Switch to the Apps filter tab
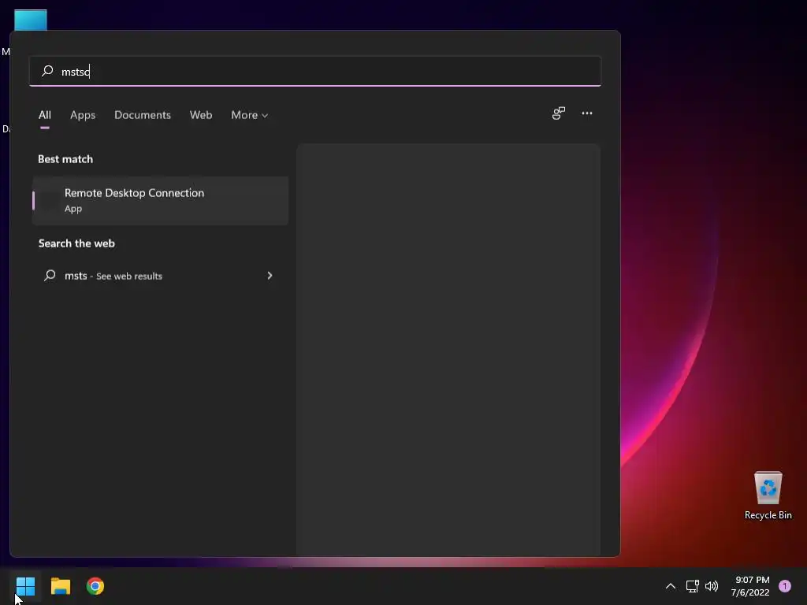807x605 pixels. [x=83, y=115]
